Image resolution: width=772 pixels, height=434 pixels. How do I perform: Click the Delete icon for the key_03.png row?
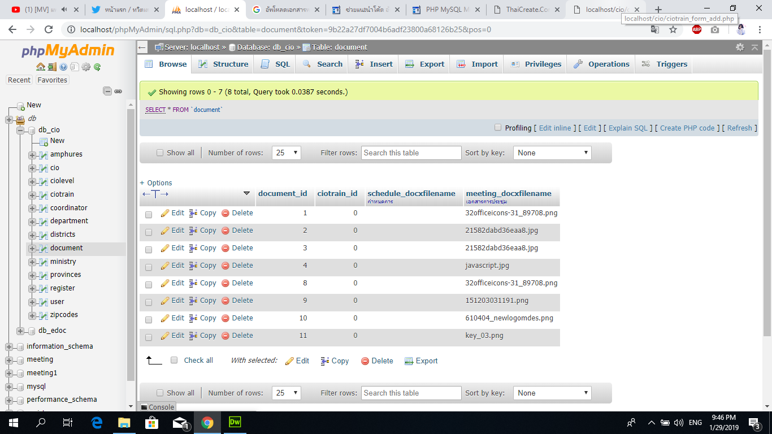pos(225,336)
